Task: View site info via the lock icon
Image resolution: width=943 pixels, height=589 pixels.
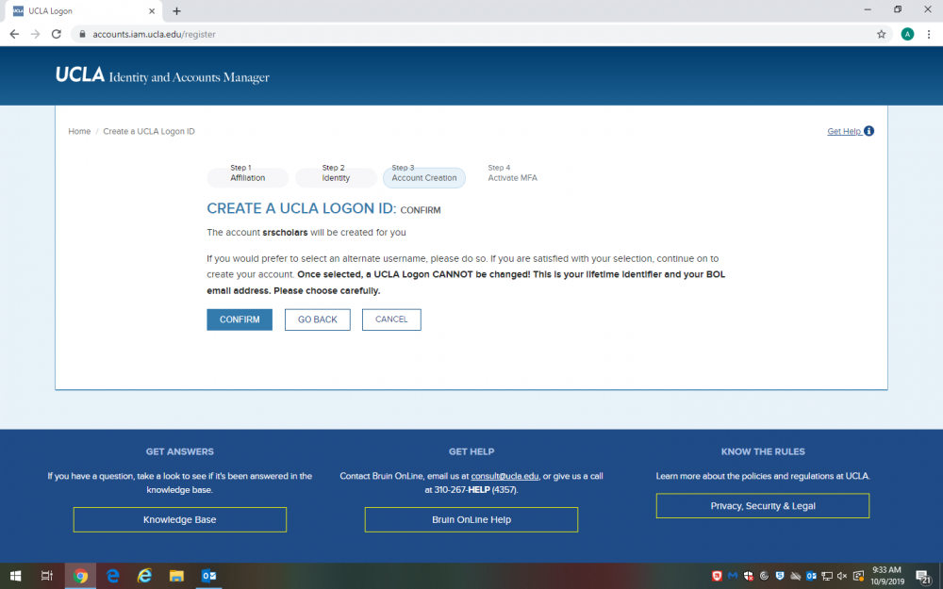Action: [x=82, y=34]
